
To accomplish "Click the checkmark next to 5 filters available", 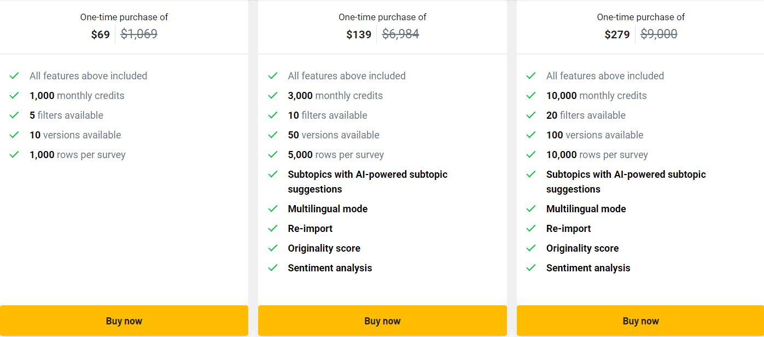I will tap(15, 115).
